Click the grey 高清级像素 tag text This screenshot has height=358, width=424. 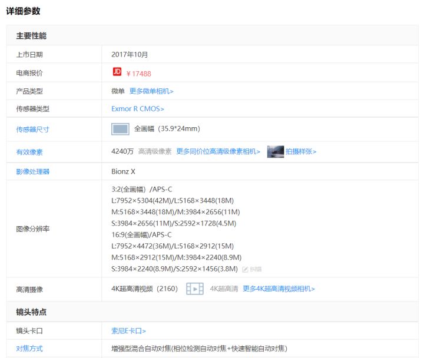click(x=155, y=151)
